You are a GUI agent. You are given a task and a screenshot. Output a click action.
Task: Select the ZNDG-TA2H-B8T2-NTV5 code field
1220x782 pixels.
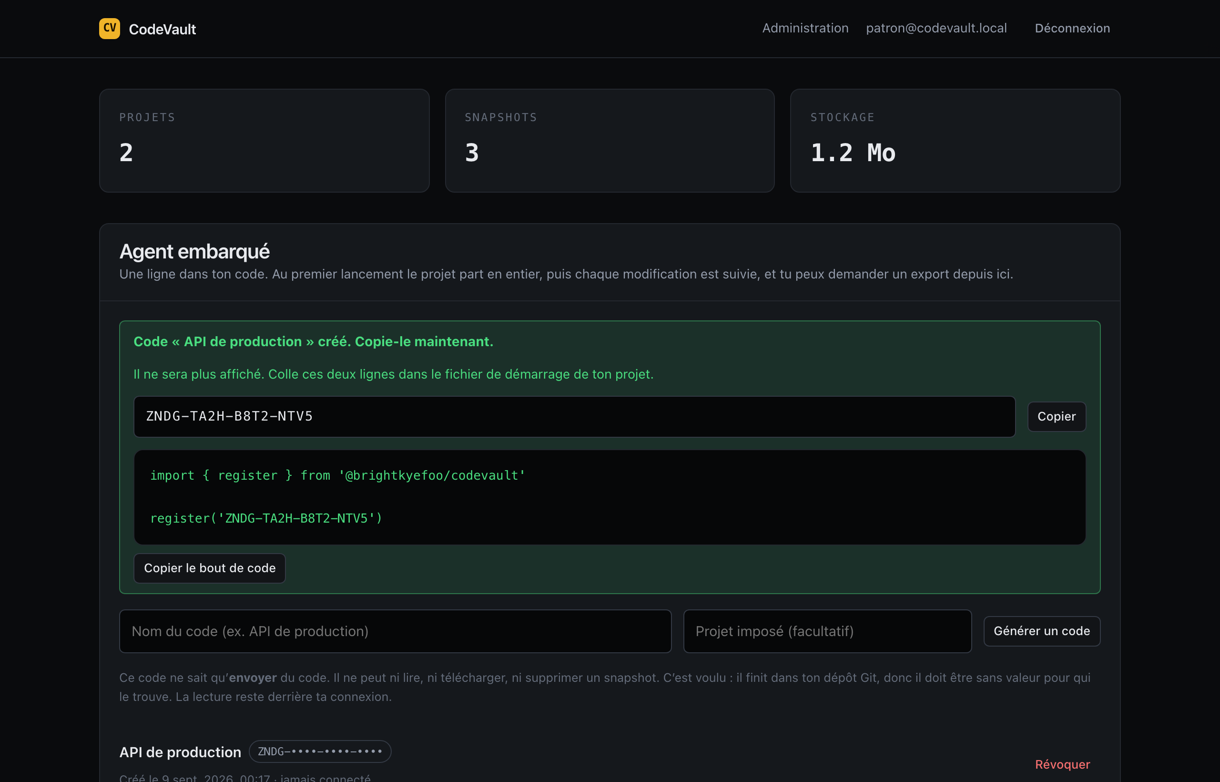click(574, 416)
